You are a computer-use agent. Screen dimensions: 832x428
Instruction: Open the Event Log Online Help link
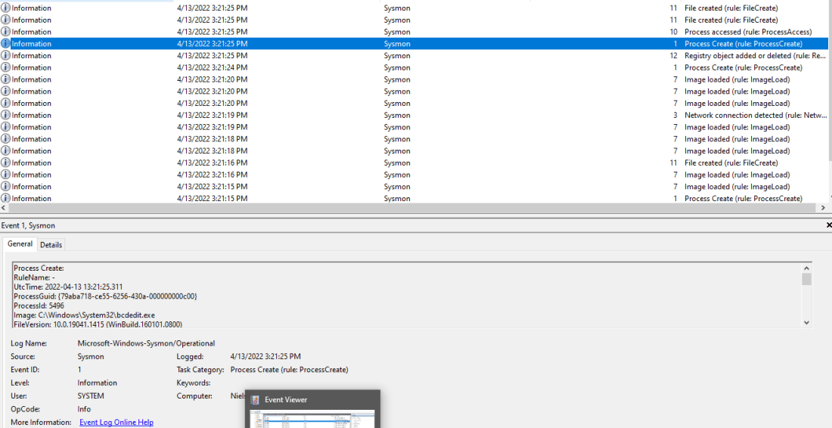[116, 422]
